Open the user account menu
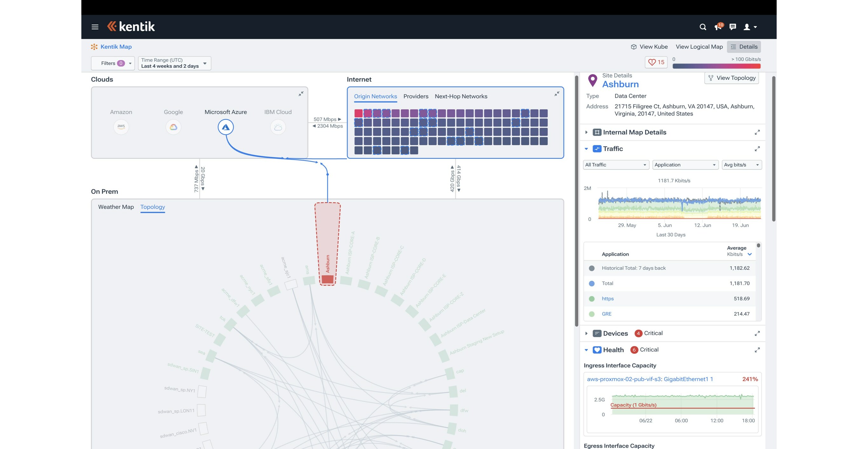858x449 pixels. point(748,27)
